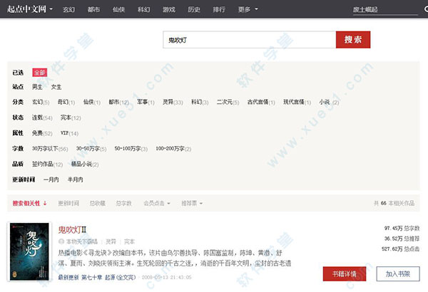This screenshot has height=292, width=428.
Task: Remove the selected 全部 filter tag
Action: [x=39, y=73]
